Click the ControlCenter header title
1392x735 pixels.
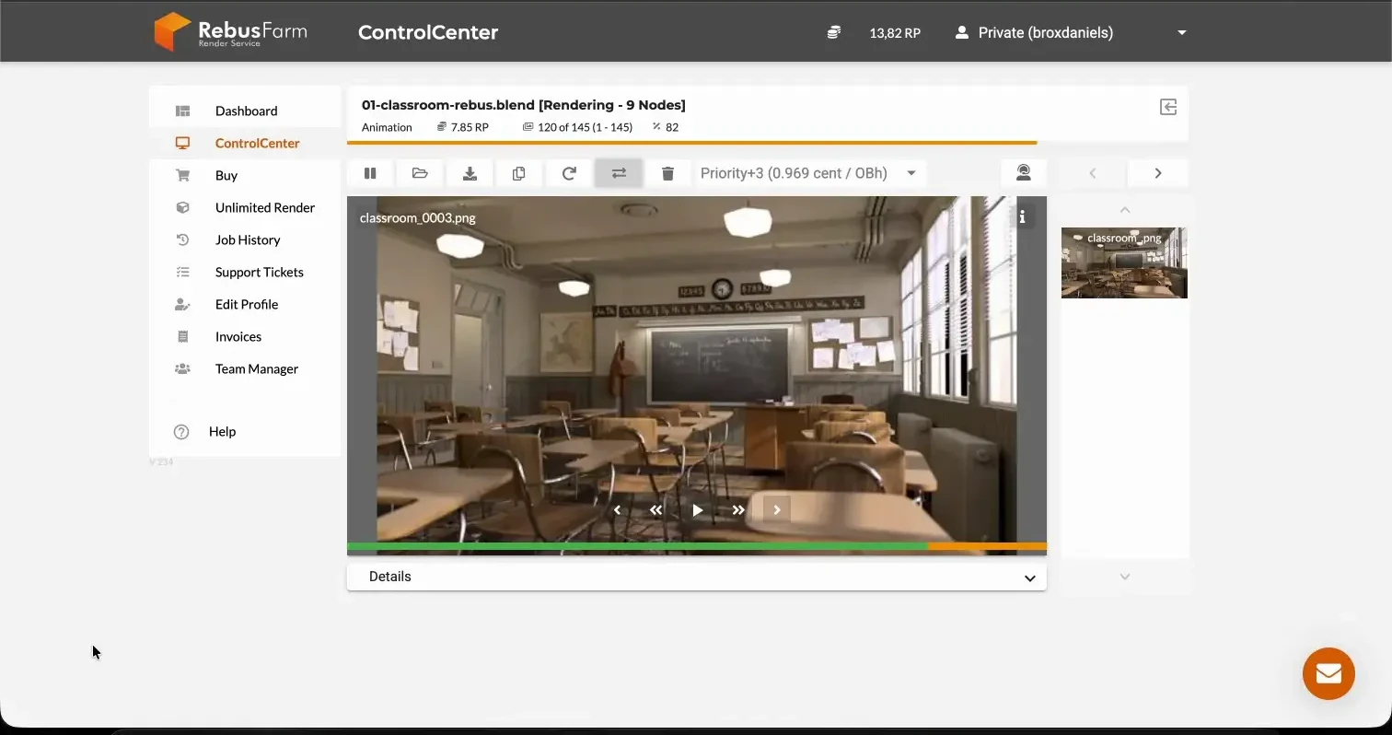428,32
